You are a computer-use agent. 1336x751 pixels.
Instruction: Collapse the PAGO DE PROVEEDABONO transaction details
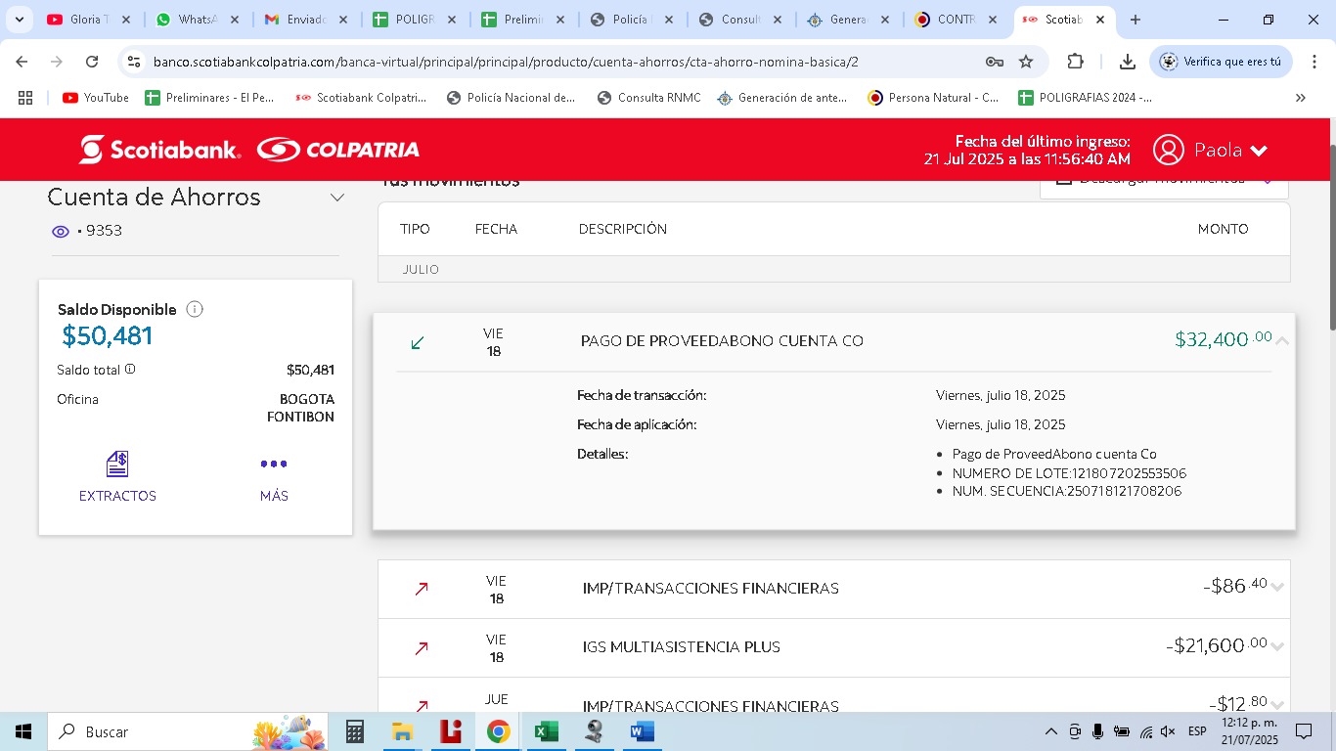pyautogui.click(x=1281, y=341)
